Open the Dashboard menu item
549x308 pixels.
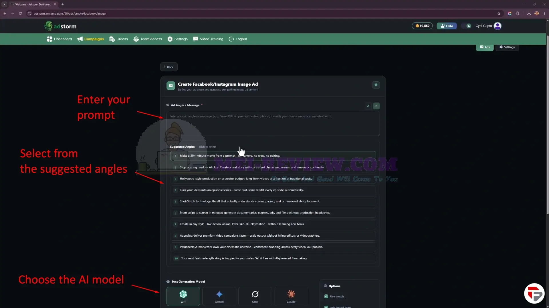[60, 39]
